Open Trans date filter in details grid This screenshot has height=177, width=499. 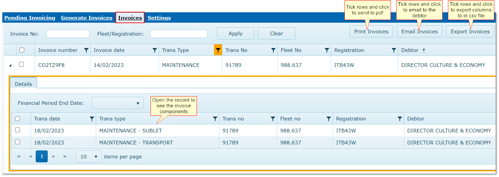(92, 119)
